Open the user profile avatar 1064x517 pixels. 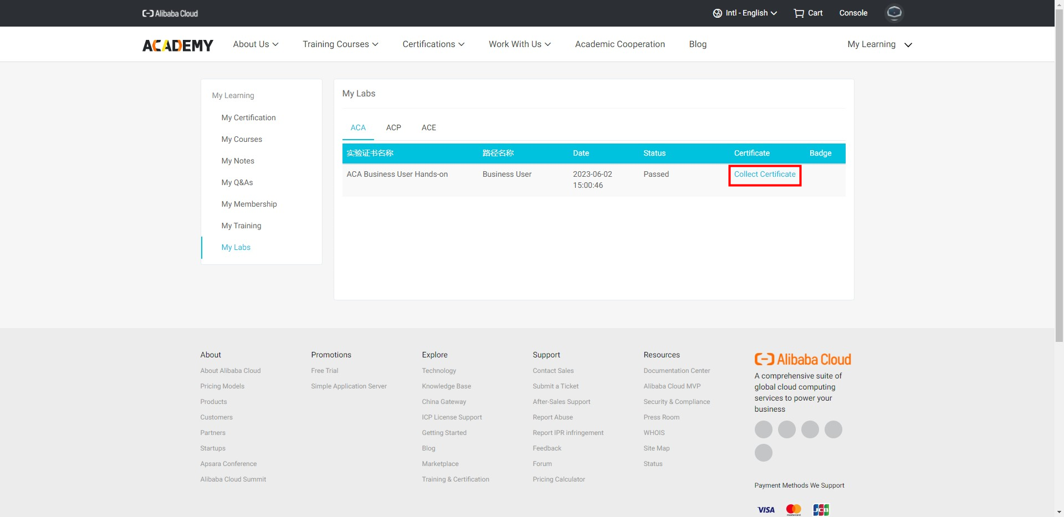(x=894, y=13)
